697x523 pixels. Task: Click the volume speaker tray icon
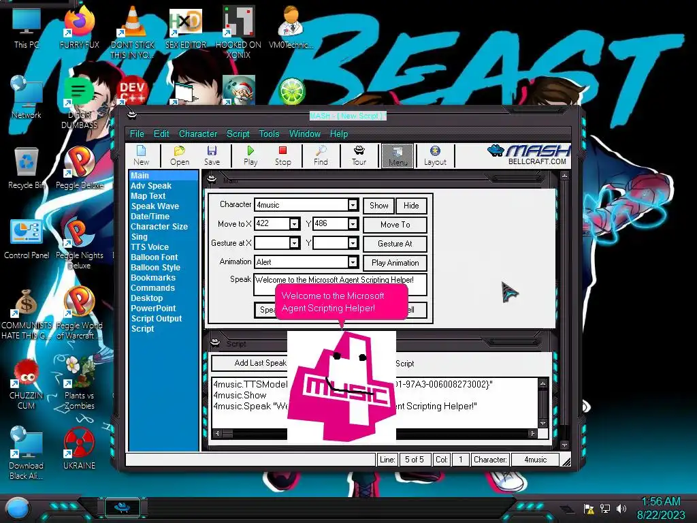(621, 508)
